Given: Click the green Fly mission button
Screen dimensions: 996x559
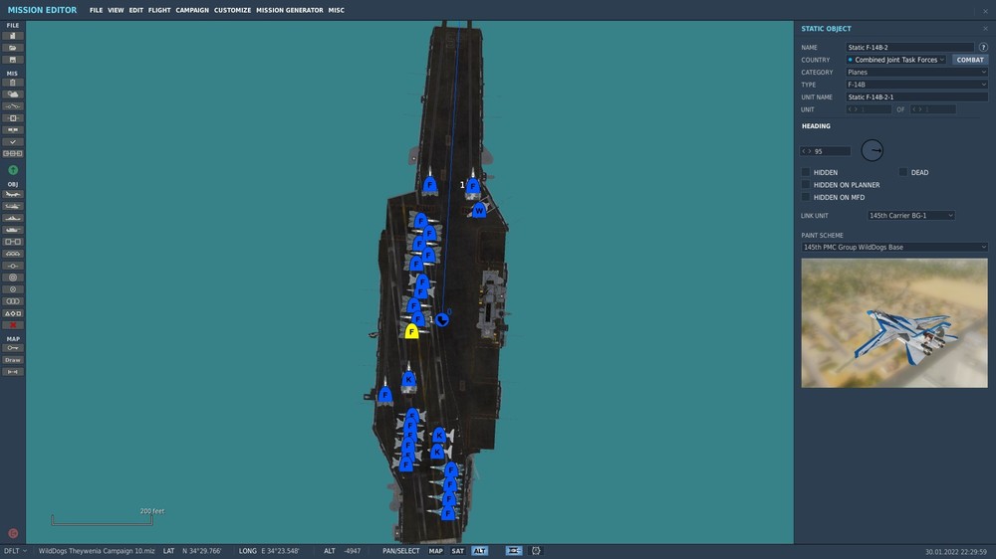Looking at the screenshot, I should (13, 170).
